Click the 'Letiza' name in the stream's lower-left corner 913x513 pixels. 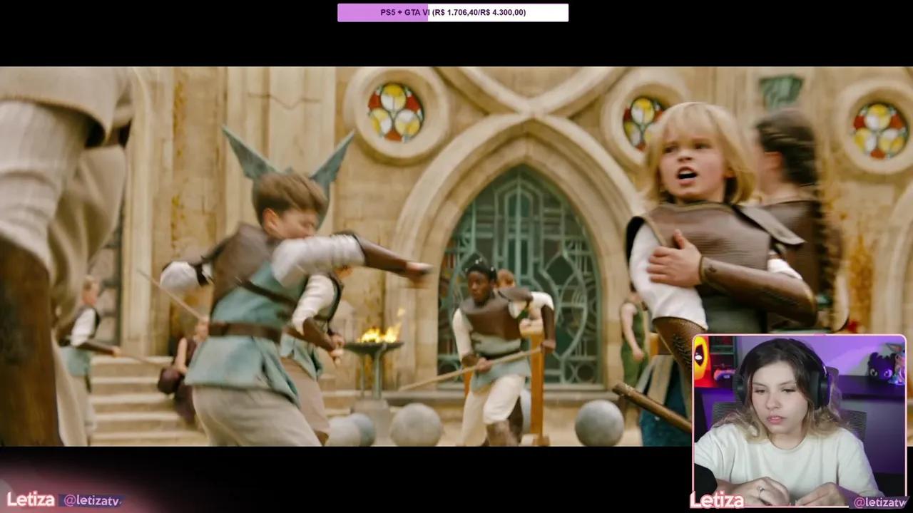[31, 499]
